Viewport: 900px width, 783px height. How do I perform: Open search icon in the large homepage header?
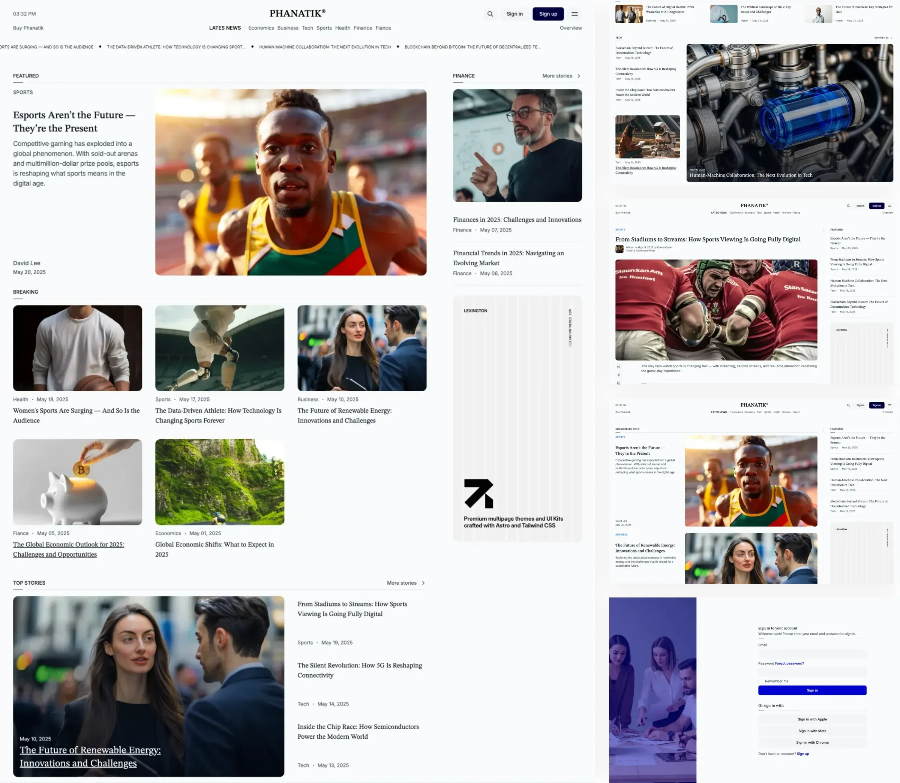pos(490,14)
